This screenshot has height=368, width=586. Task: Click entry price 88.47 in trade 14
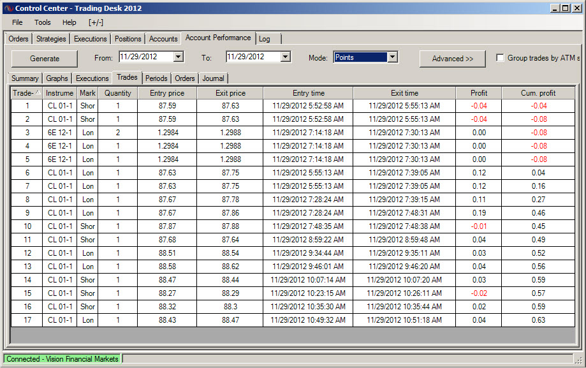(x=167, y=280)
